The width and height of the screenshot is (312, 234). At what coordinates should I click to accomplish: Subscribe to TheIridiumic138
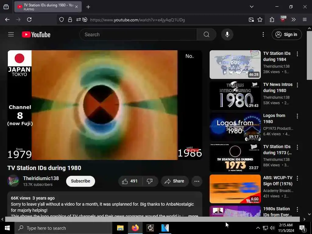point(80,181)
